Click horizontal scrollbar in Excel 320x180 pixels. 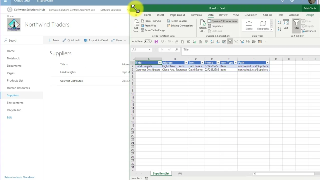(285, 174)
